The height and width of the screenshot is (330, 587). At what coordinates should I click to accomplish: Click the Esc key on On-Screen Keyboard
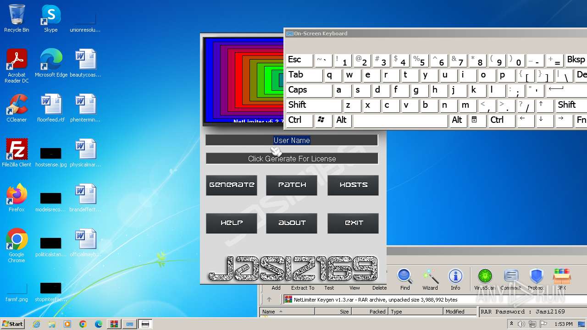point(299,60)
